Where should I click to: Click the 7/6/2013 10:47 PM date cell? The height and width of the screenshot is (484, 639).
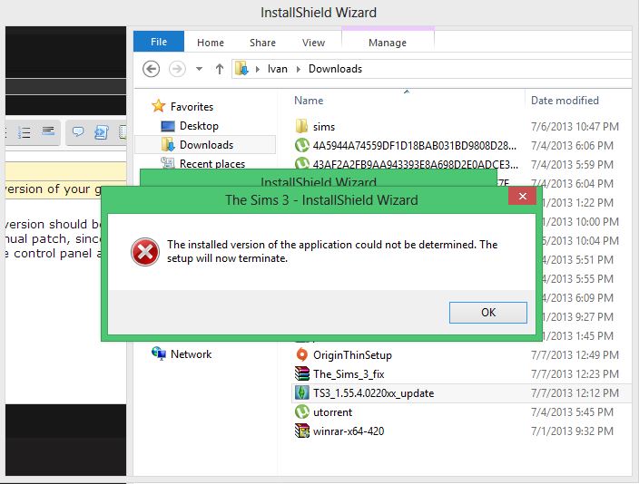point(575,127)
